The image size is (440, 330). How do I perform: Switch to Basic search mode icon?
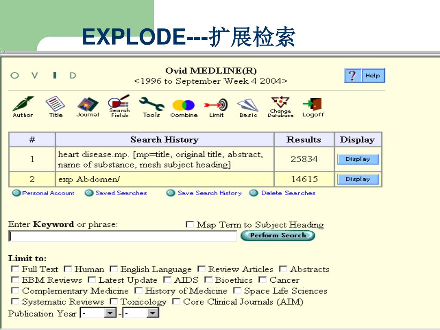point(248,108)
